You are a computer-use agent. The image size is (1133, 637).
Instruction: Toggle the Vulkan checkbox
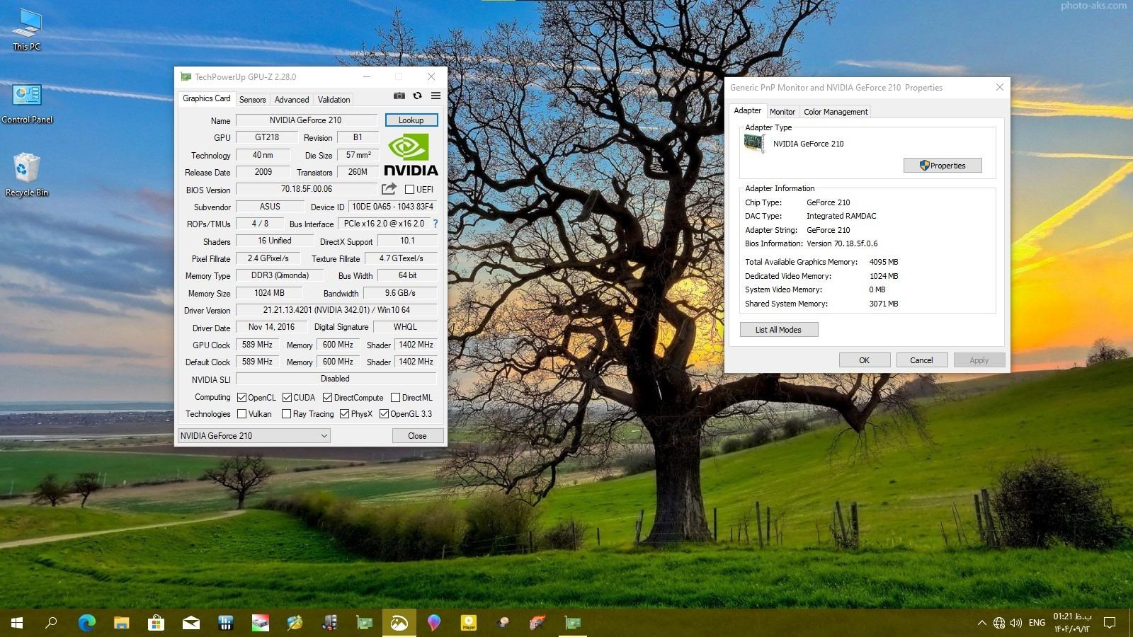click(x=242, y=414)
